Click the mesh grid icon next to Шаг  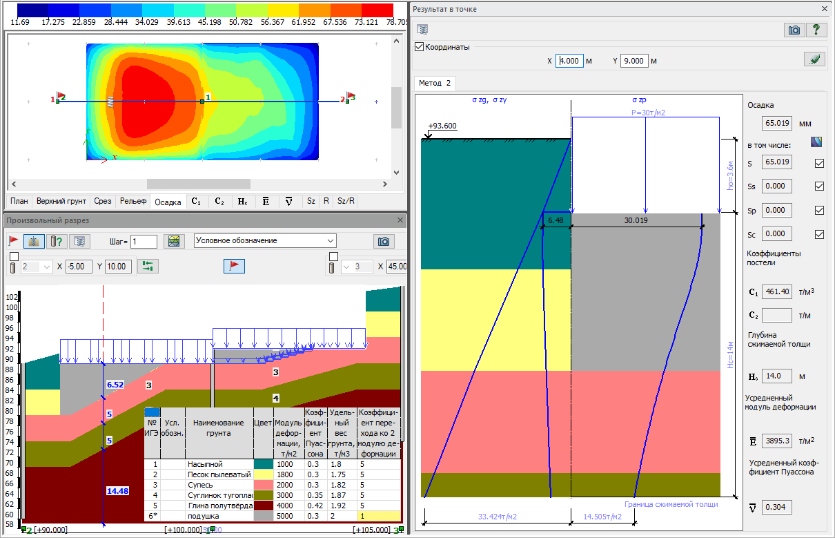pos(174,241)
